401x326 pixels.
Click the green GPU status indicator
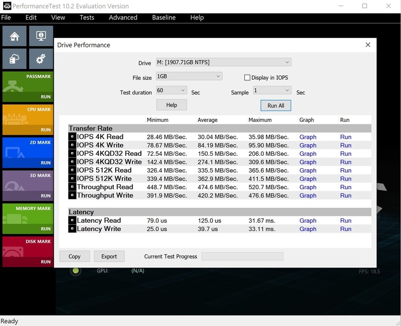pos(76,270)
